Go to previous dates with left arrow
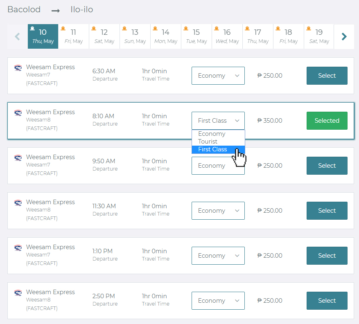The image size is (359, 324). coord(18,36)
